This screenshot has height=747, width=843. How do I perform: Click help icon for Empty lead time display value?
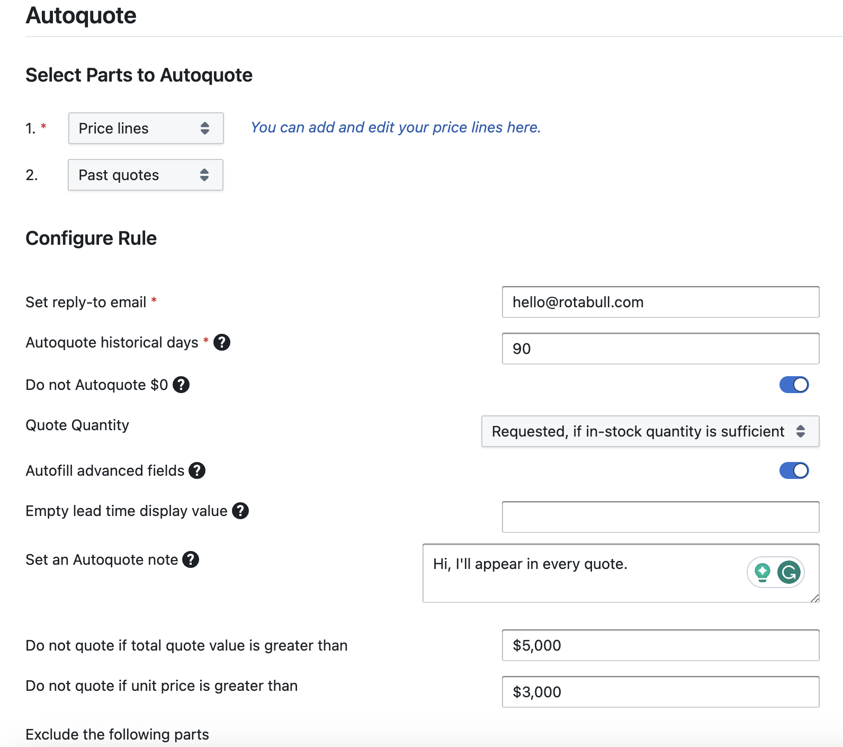(240, 511)
